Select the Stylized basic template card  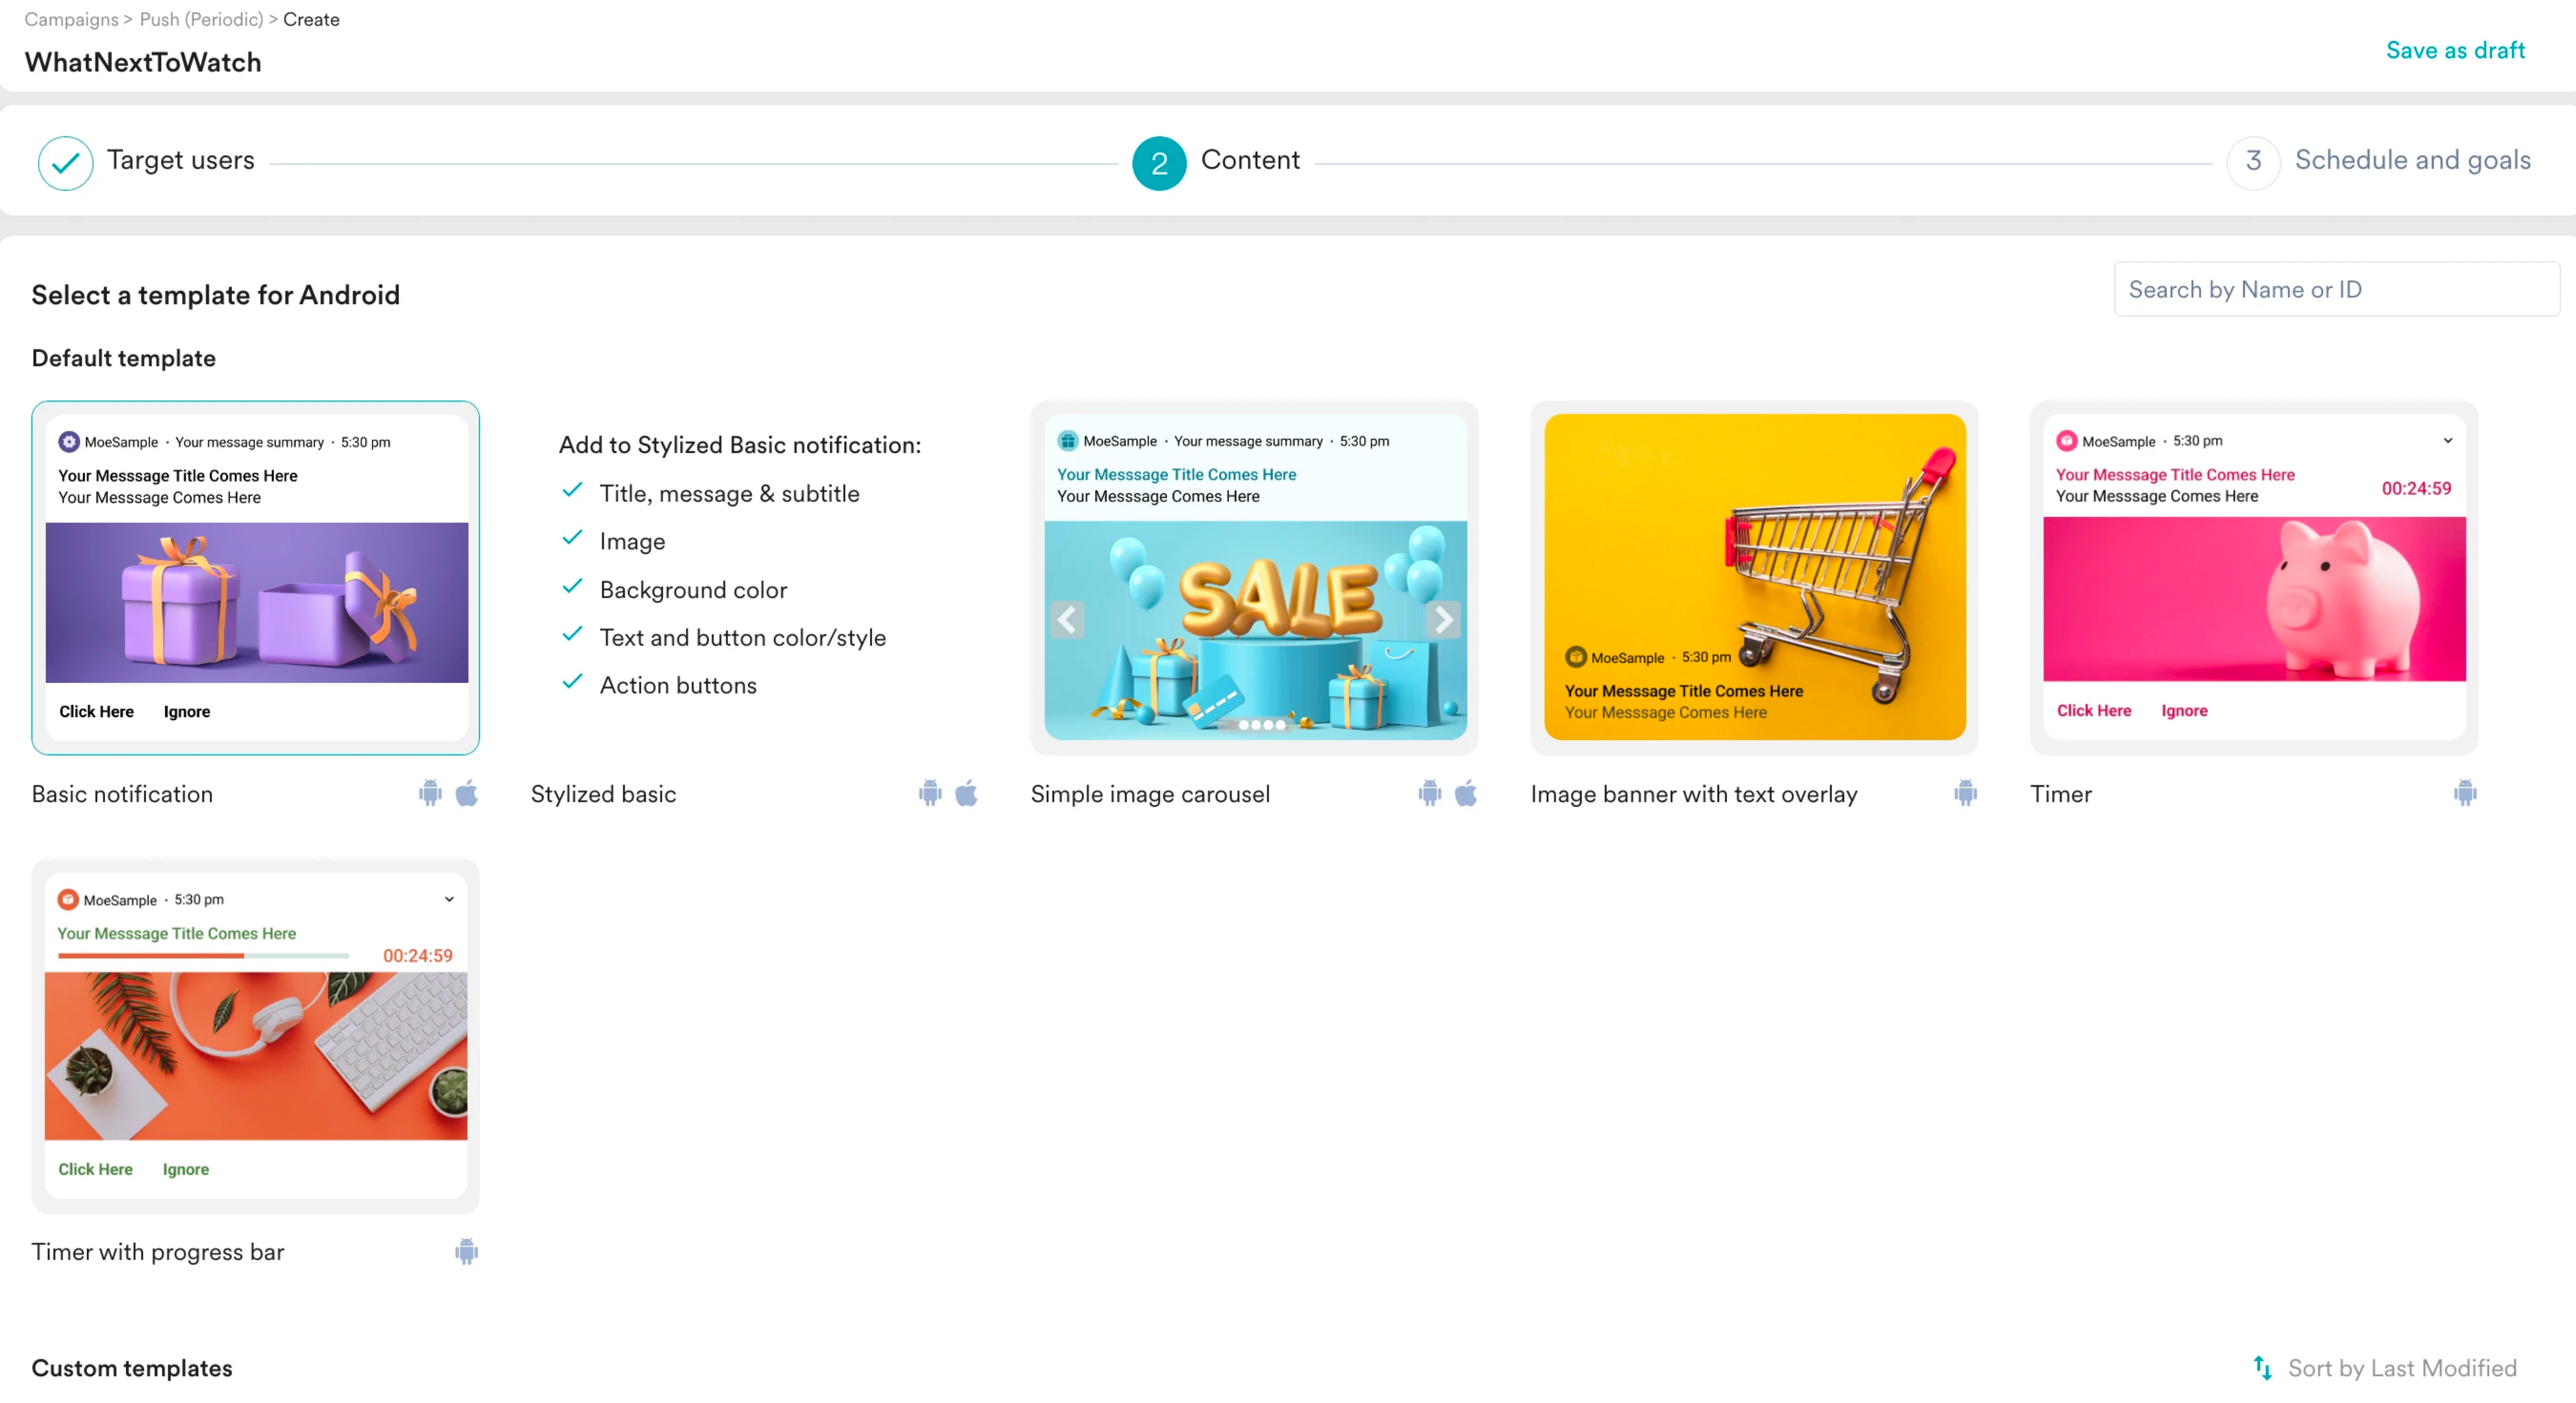(755, 578)
